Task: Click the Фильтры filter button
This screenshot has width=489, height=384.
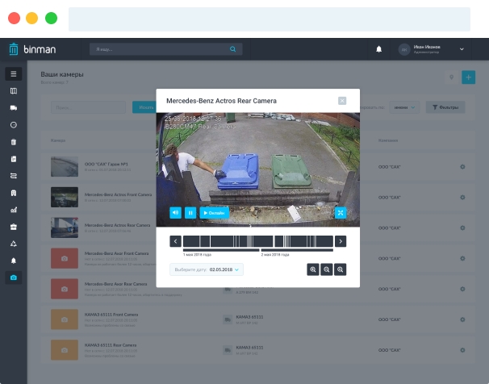Action: [445, 106]
